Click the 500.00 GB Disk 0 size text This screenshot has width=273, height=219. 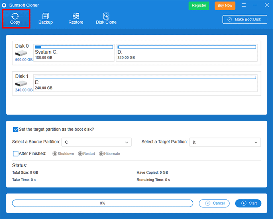coord(24,60)
